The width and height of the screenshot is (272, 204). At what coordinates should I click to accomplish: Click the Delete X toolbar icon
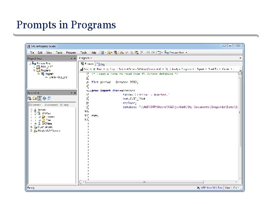point(142,52)
